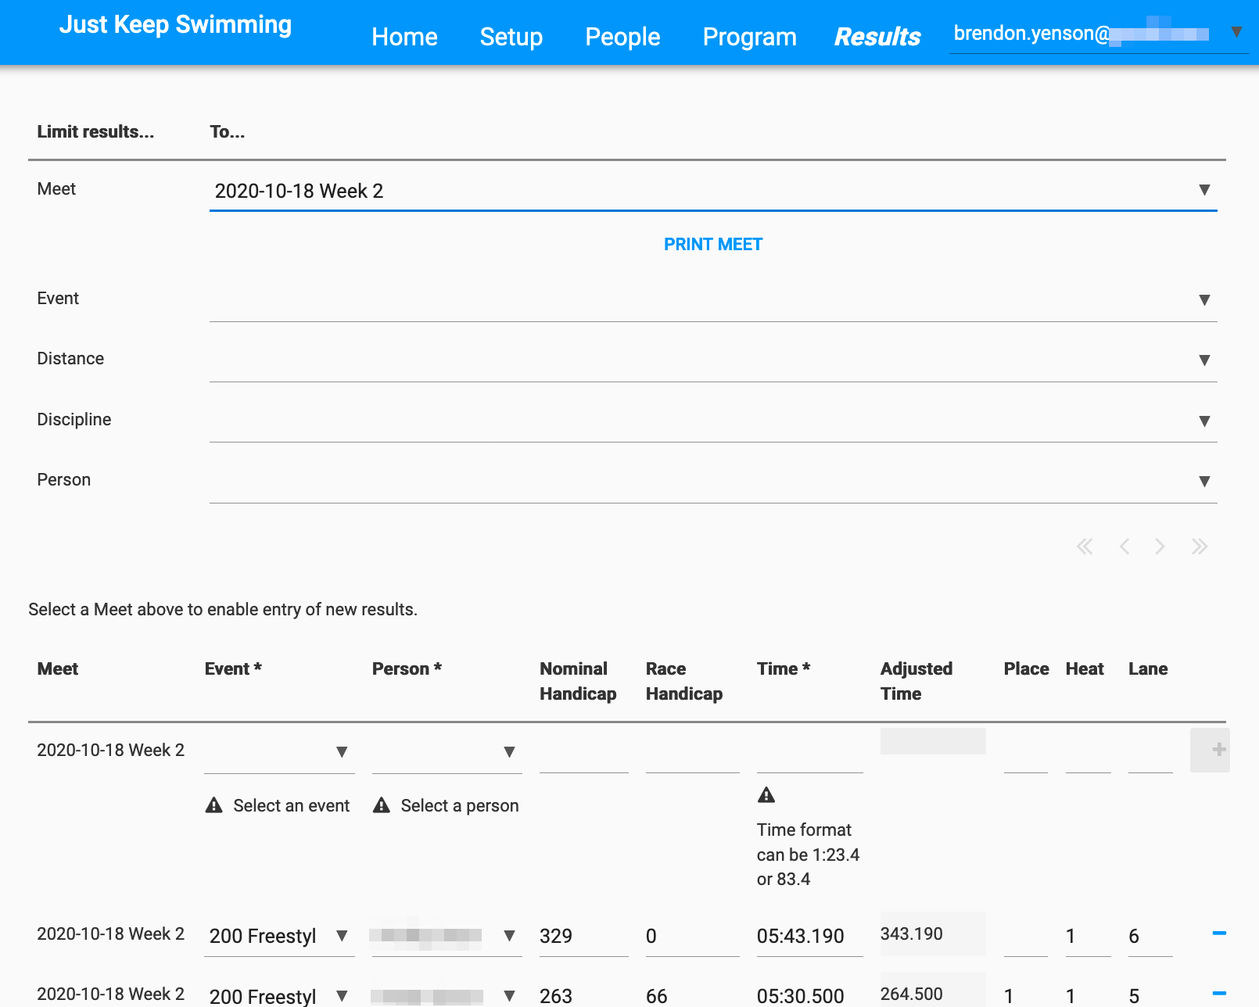The height and width of the screenshot is (1007, 1259).
Task: Jump to last results page
Action: click(x=1199, y=547)
